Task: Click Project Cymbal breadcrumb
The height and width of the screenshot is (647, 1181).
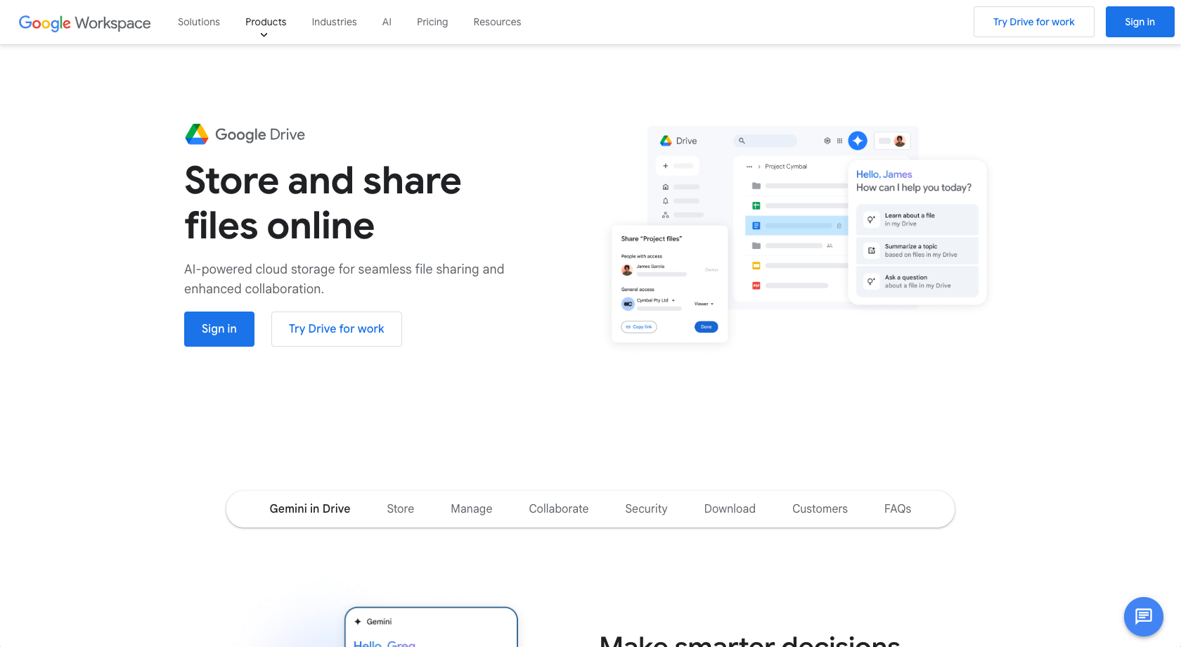Action: pyautogui.click(x=786, y=167)
